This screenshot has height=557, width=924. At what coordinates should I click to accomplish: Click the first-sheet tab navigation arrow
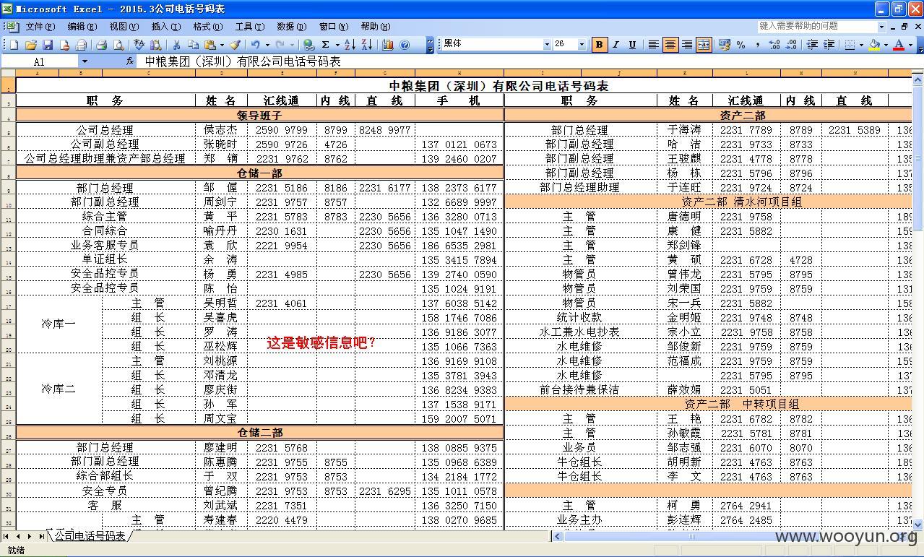(6, 536)
